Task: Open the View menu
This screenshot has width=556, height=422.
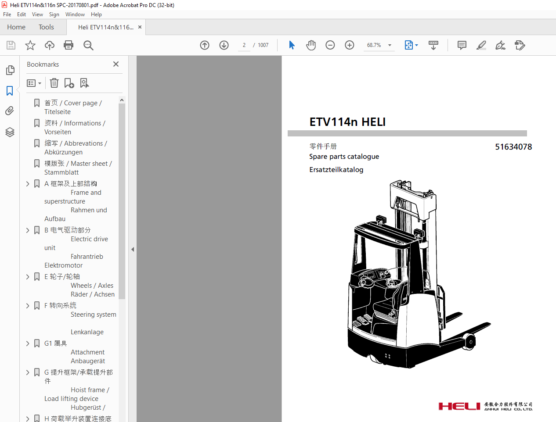Action: point(37,14)
